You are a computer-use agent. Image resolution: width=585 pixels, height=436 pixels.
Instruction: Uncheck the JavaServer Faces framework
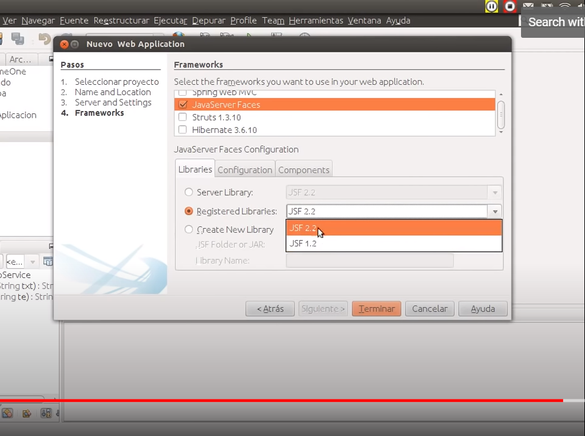click(x=183, y=104)
